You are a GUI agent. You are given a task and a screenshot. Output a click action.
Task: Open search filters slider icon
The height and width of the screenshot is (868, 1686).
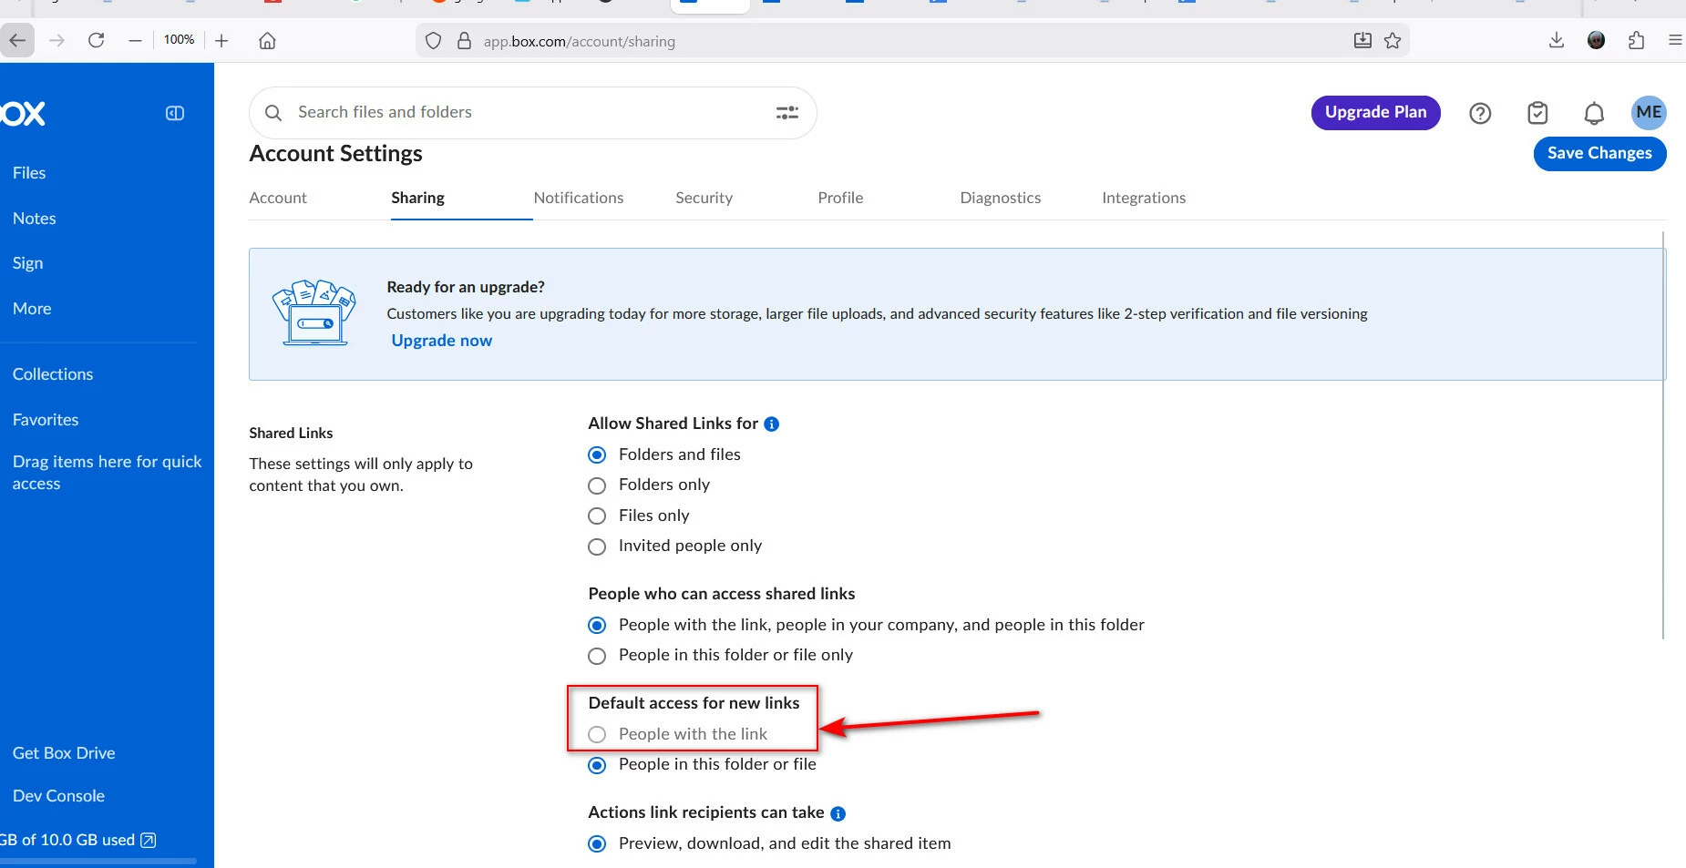click(787, 113)
